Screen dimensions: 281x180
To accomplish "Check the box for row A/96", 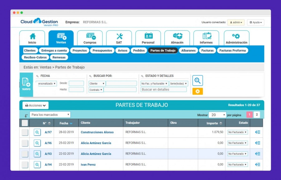I will coord(25,143).
